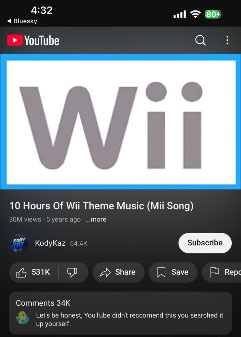Viewport: 241px width, 337px height.
Task: Expand the Comments 34K section
Action: point(120,313)
